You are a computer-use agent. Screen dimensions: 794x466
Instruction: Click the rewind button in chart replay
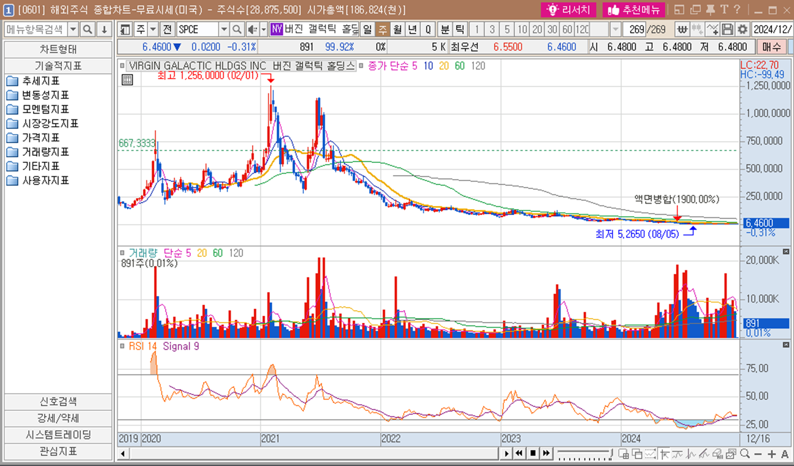[x=520, y=453]
